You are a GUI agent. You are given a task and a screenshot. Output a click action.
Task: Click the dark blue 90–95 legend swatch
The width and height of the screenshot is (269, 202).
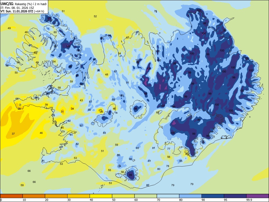(213, 196)
